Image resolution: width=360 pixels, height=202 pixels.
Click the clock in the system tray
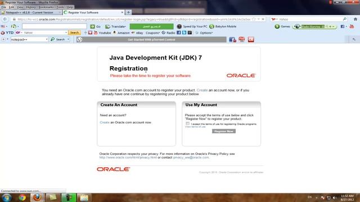[x=347, y=198]
